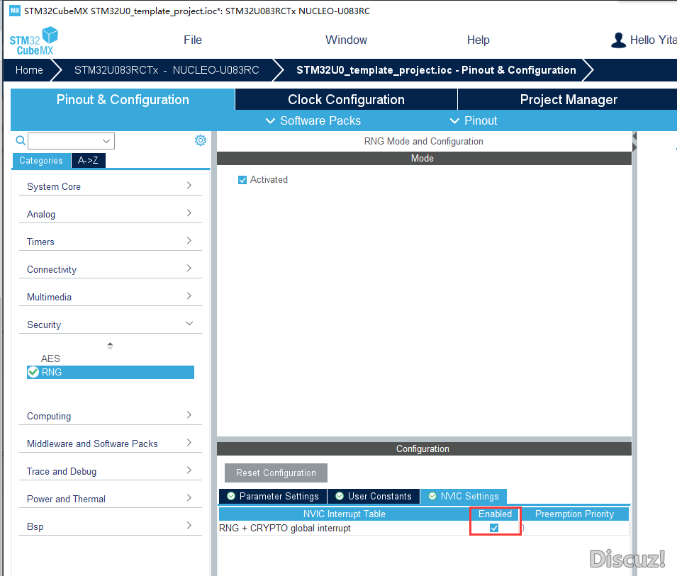677x576 pixels.
Task: Expand the Bsp category
Action: point(110,526)
